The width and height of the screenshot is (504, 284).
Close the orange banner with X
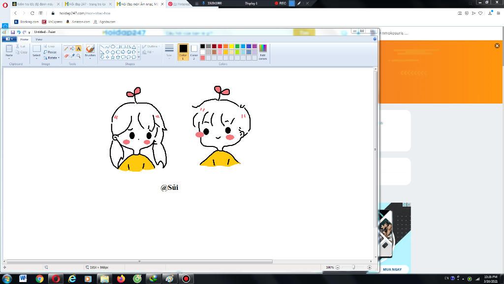pyautogui.click(x=497, y=46)
